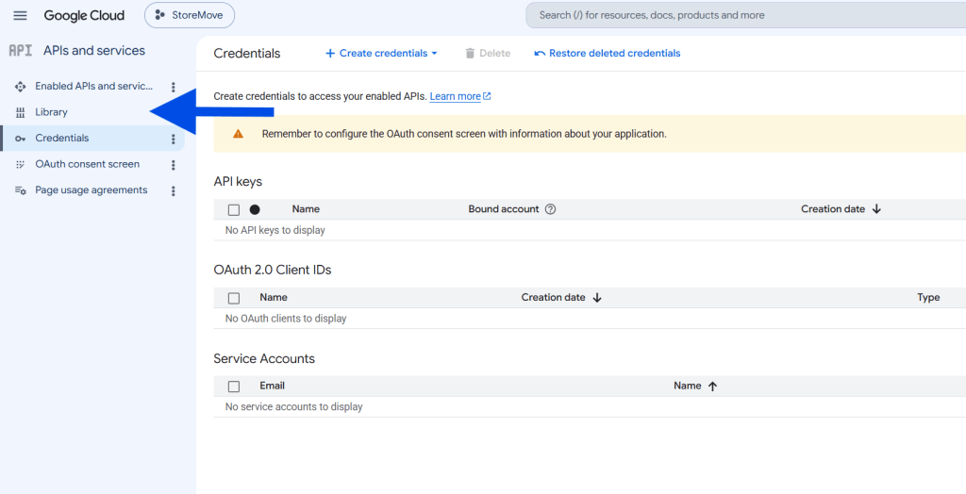Open the Learn more link
The width and height of the screenshot is (966, 494).
(455, 96)
